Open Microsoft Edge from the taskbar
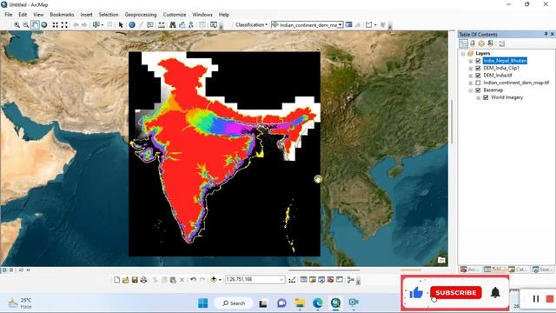556x313 pixels. [318, 303]
